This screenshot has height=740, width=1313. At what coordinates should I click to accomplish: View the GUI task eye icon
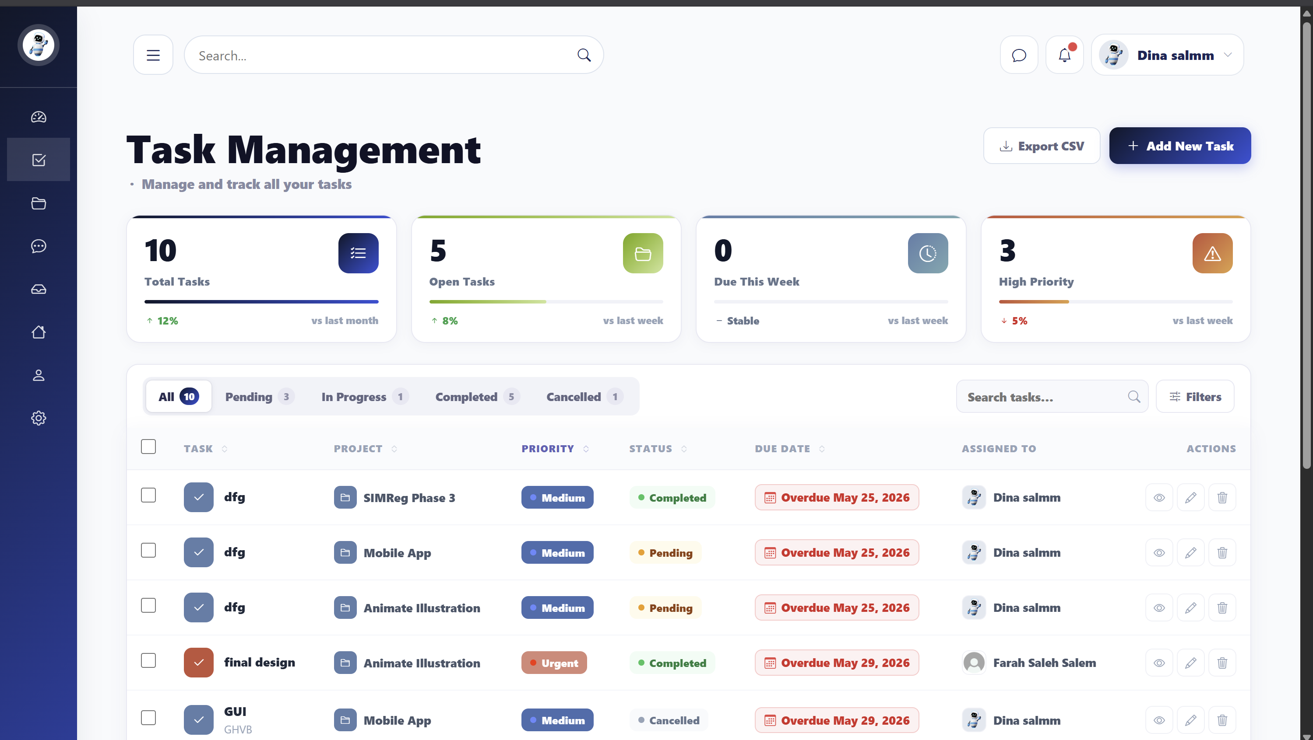pos(1159,720)
